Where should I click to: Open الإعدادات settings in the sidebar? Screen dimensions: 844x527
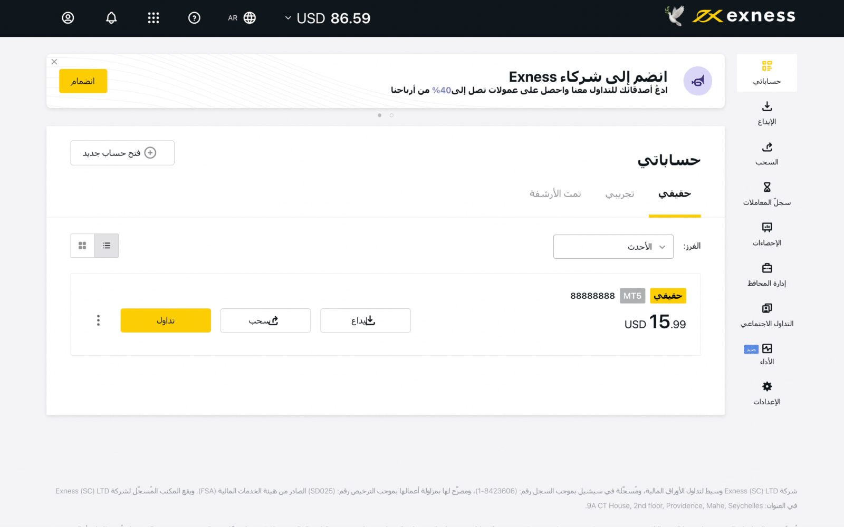(766, 394)
